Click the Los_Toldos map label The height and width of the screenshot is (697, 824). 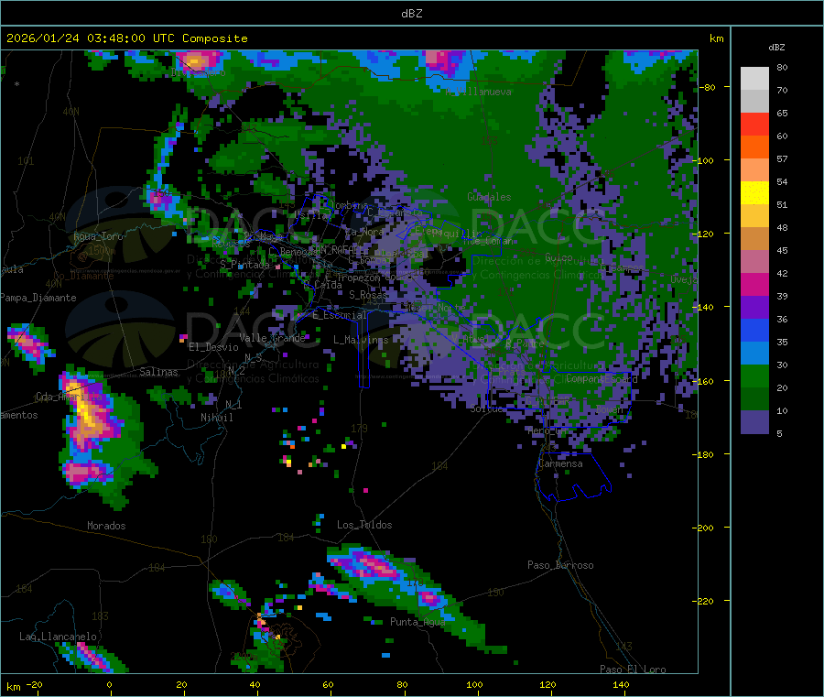[364, 525]
